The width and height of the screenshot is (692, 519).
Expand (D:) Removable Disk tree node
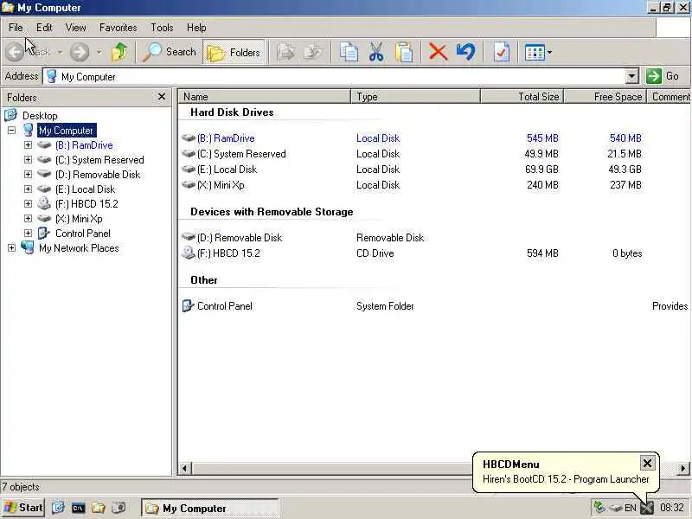(x=28, y=175)
